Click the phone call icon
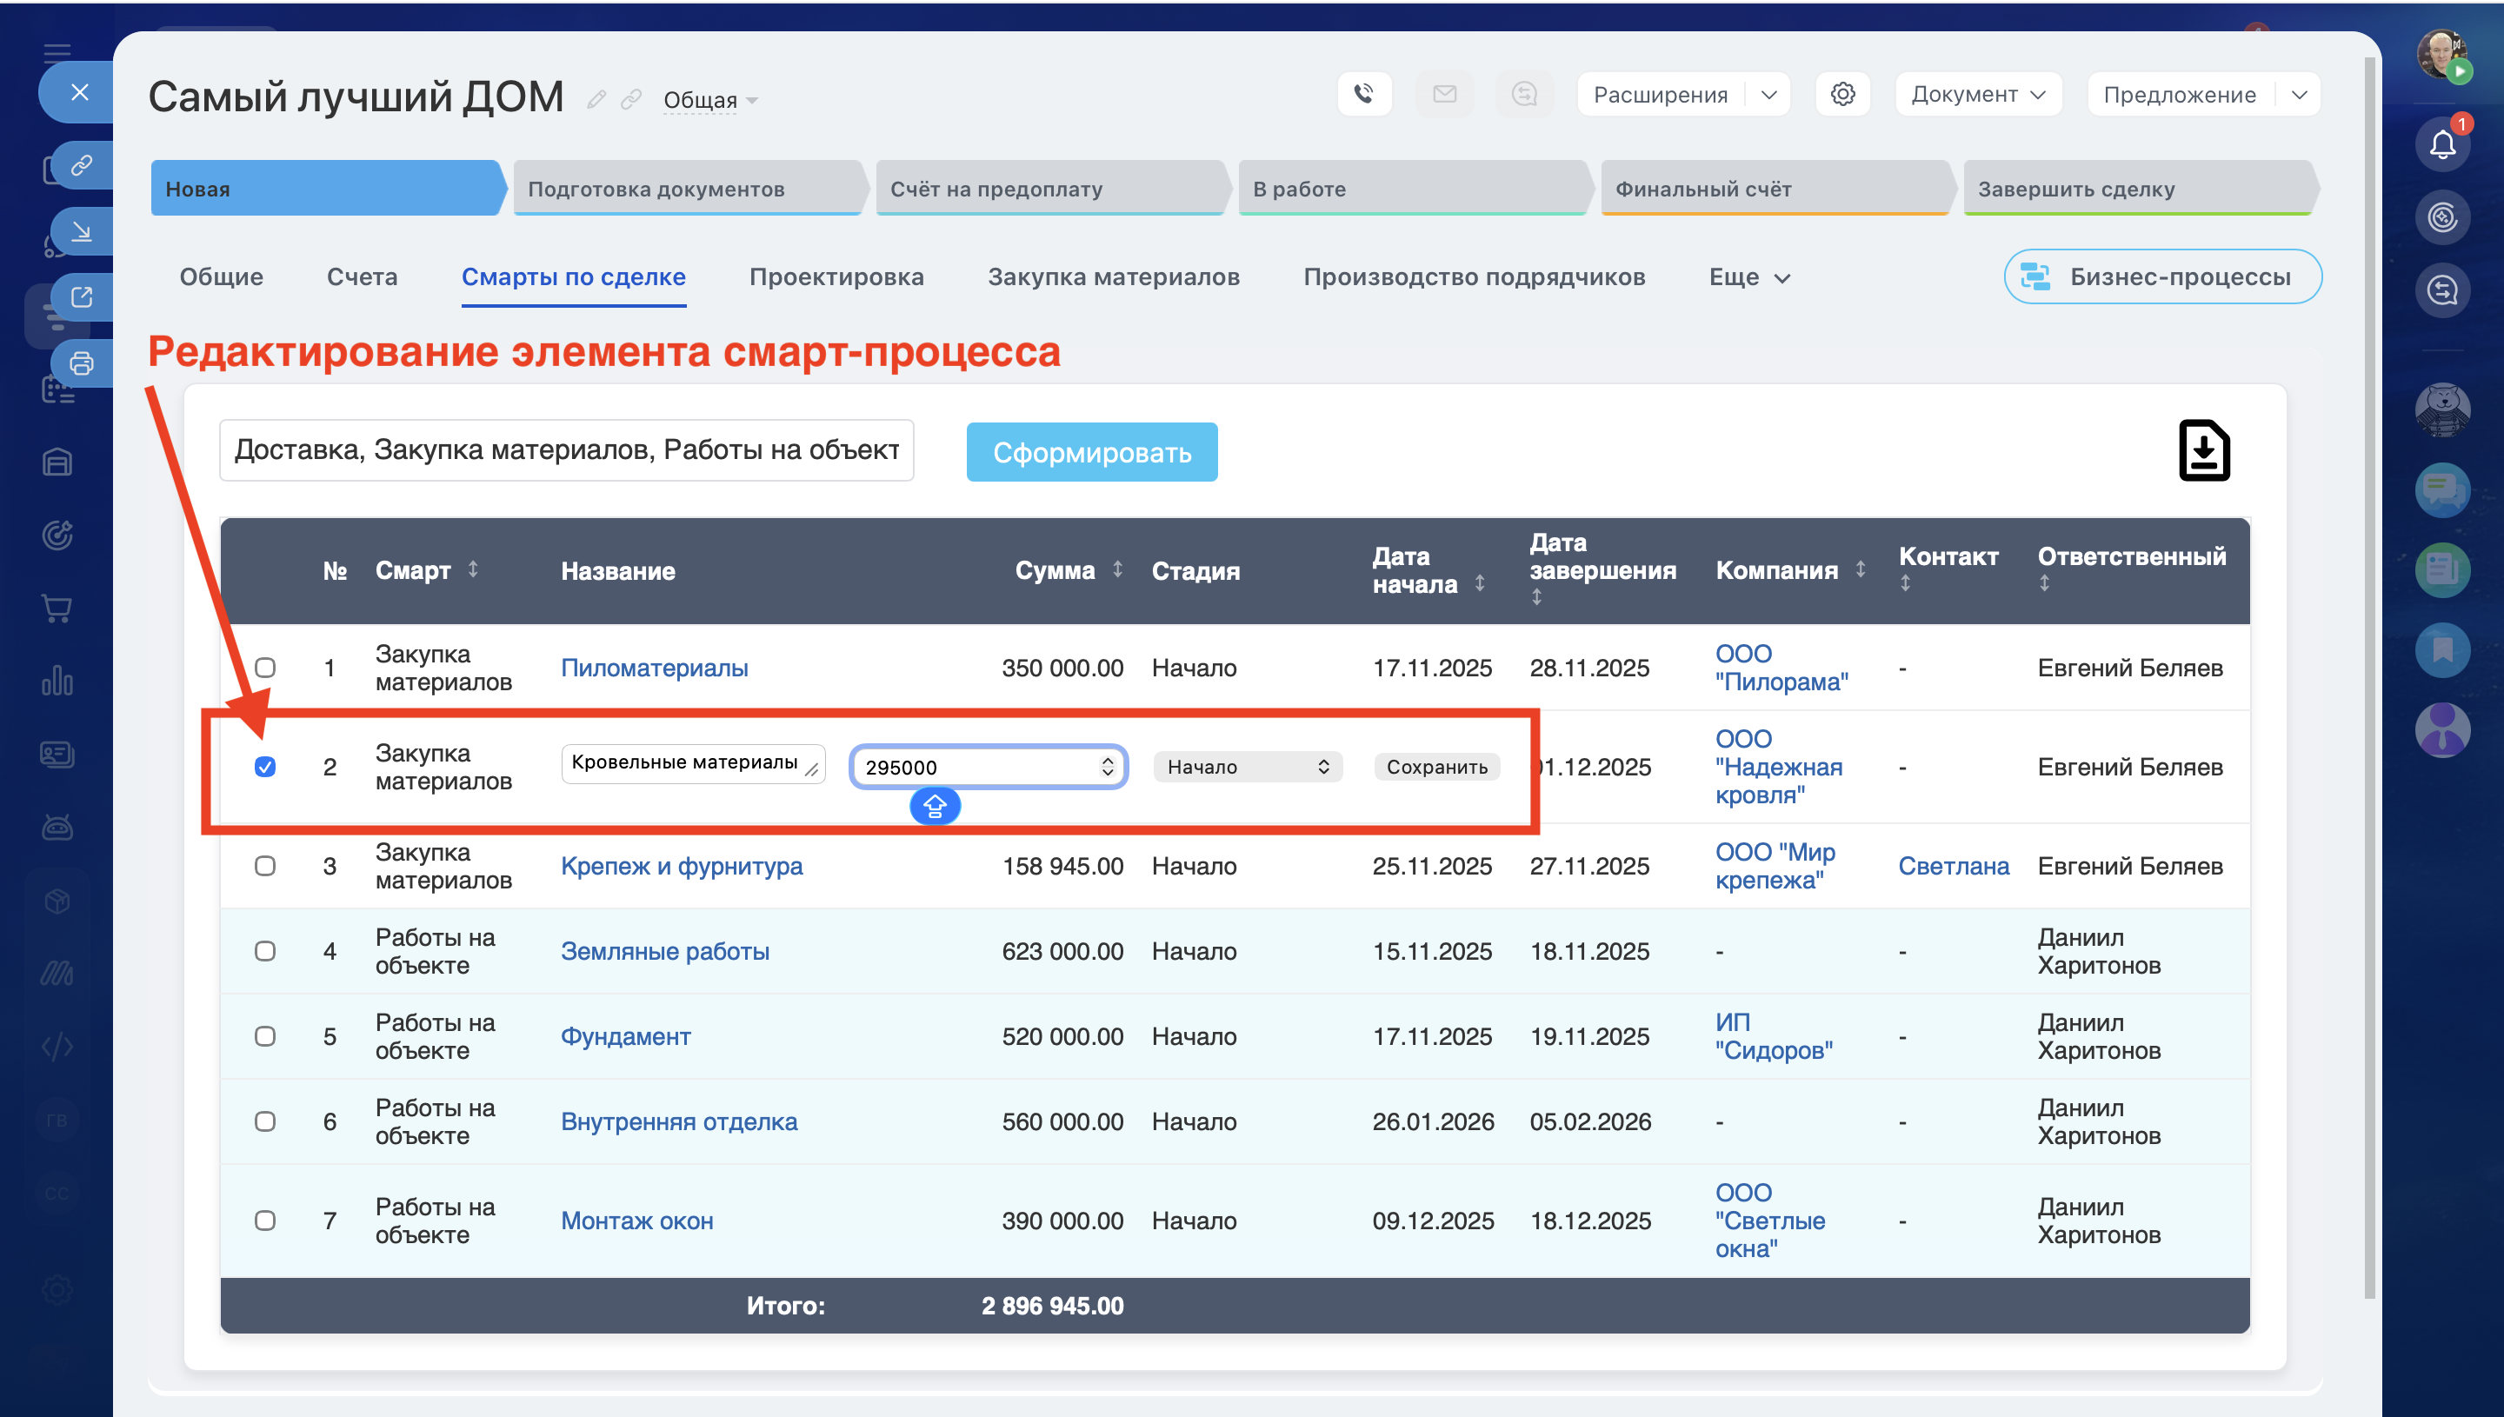2504x1417 pixels. [1363, 93]
